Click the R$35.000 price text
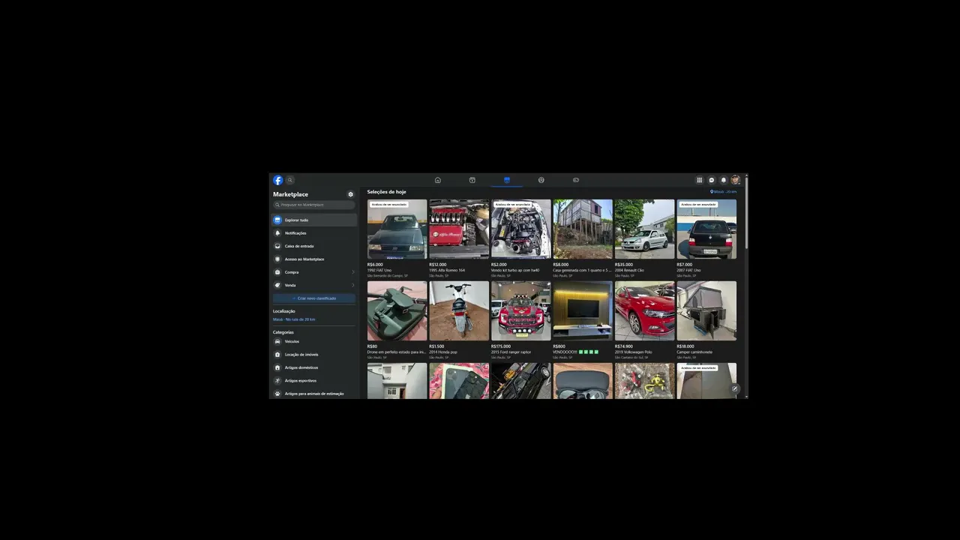960x540 pixels. tap(624, 265)
